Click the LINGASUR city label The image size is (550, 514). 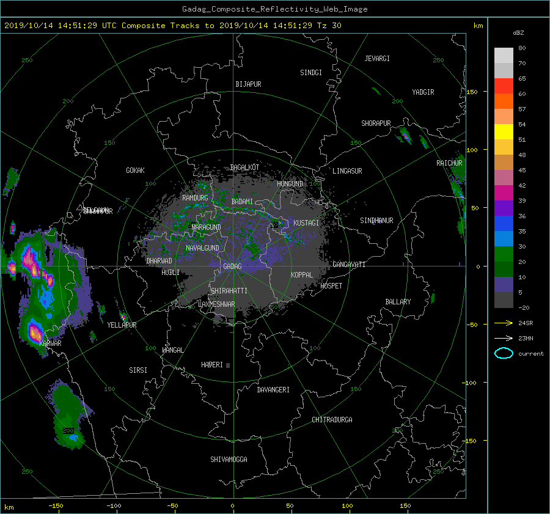click(347, 171)
